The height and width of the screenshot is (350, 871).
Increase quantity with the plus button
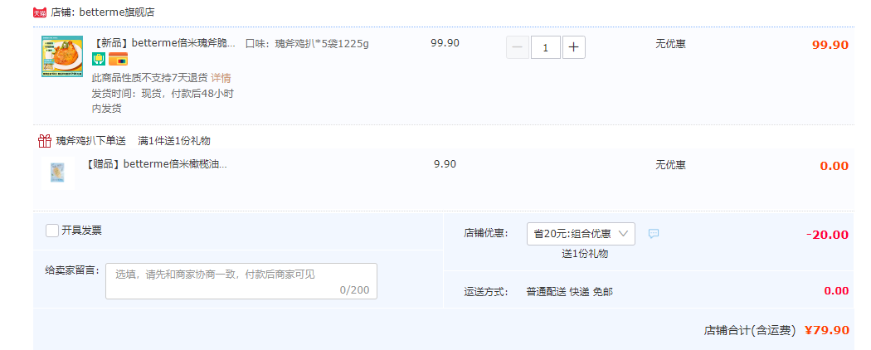click(x=574, y=48)
